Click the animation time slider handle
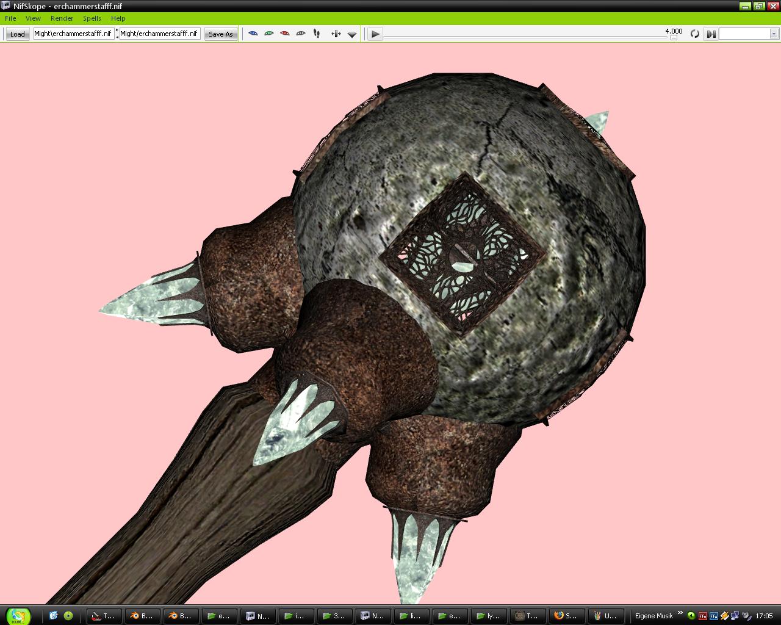This screenshot has width=781, height=625. click(674, 37)
